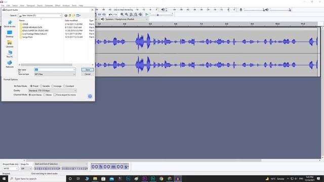Select Stereo channel mode

tap(48, 95)
